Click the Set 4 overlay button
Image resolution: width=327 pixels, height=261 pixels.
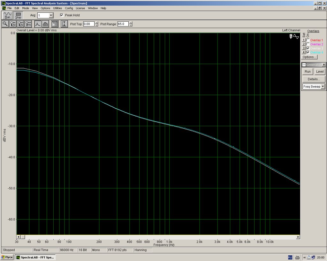[304, 52]
